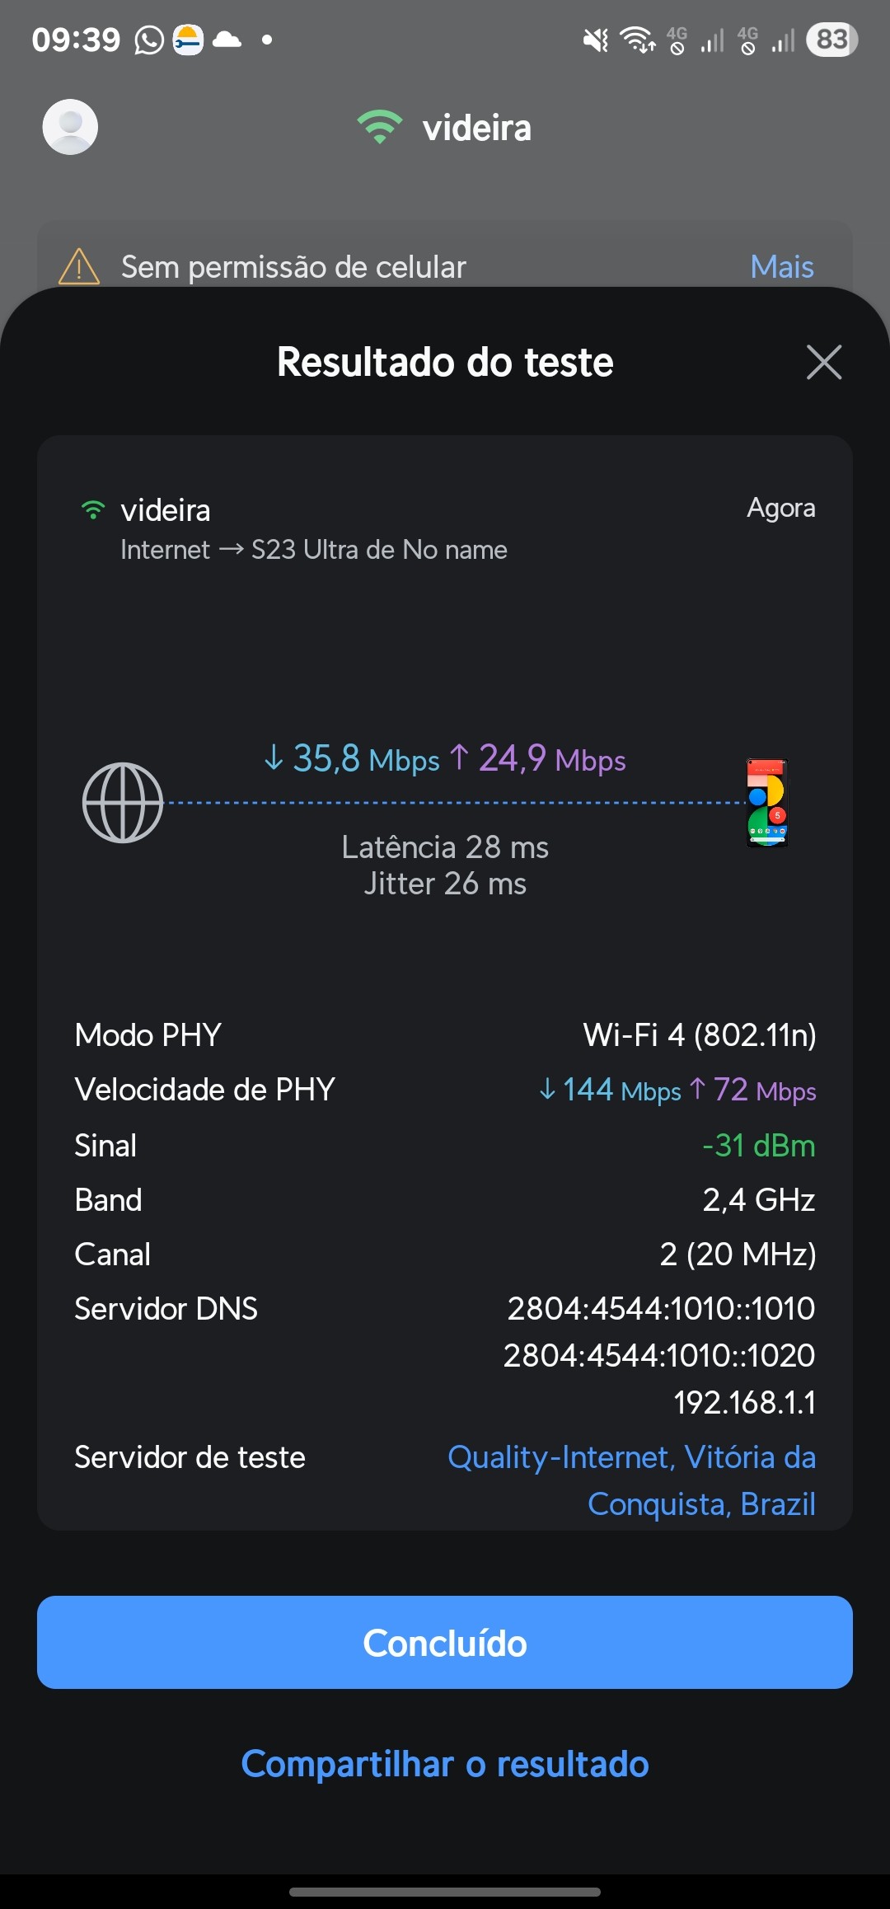Tap the Wi-Fi 4 (802.11n) PHY mode value
The image size is (890, 1909).
tap(699, 1035)
